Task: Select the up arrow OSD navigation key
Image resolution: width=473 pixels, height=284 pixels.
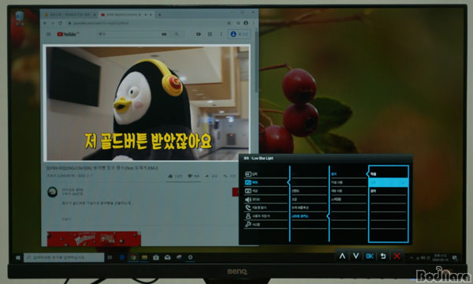Action: [342, 256]
